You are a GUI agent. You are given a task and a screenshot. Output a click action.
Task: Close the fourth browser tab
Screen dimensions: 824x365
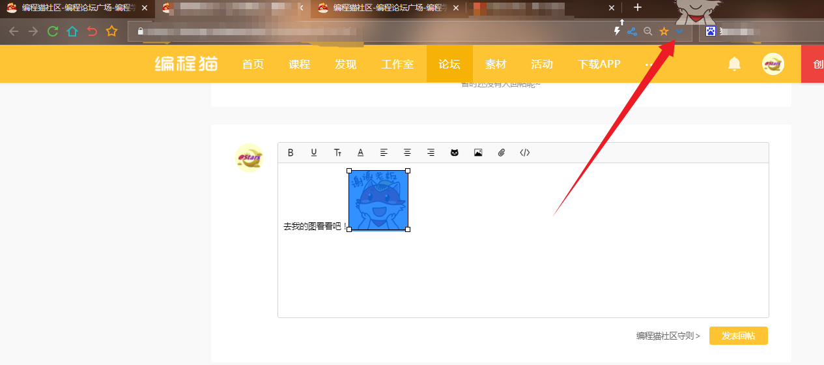611,8
